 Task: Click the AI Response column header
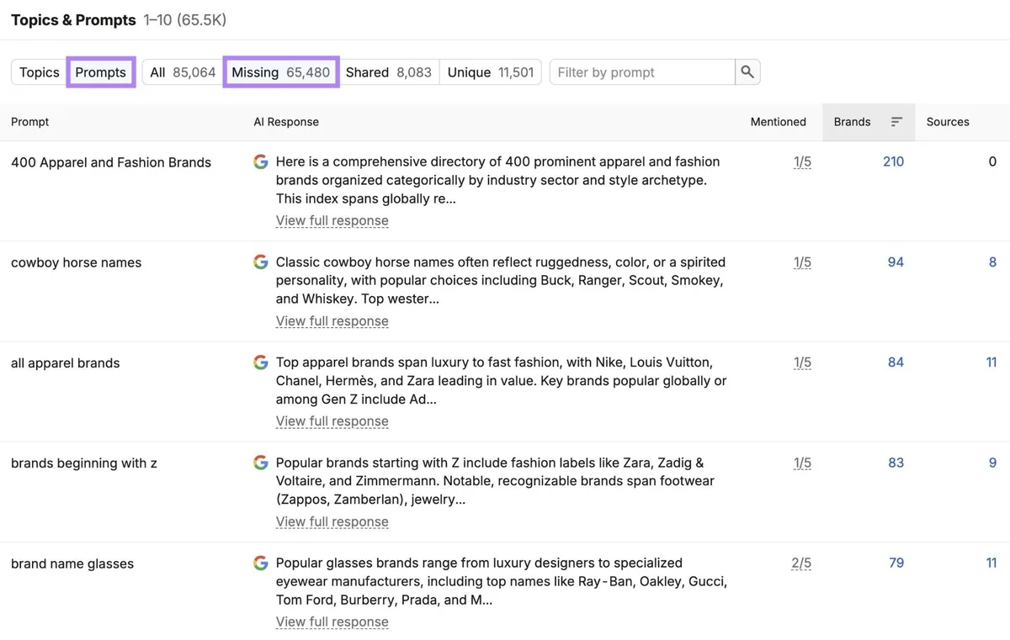(286, 122)
